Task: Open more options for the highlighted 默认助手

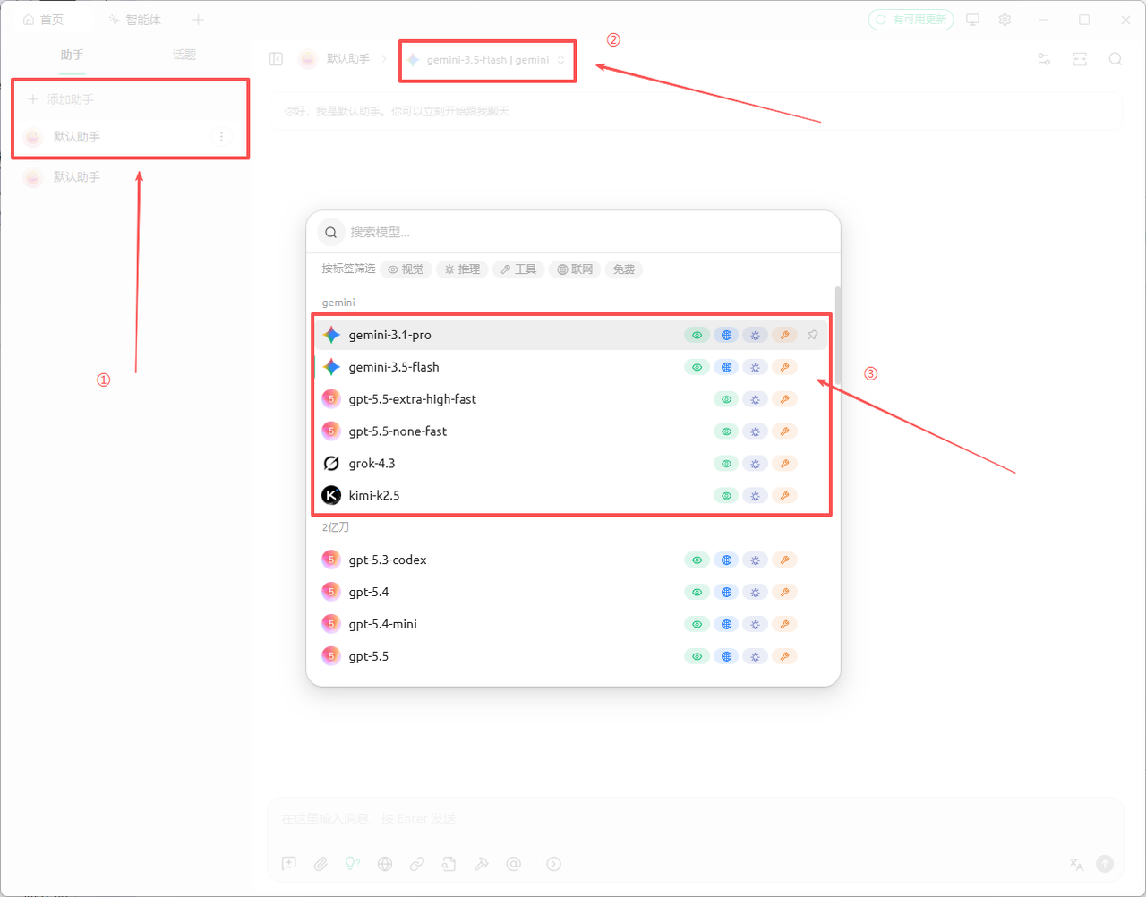Action: tap(221, 137)
